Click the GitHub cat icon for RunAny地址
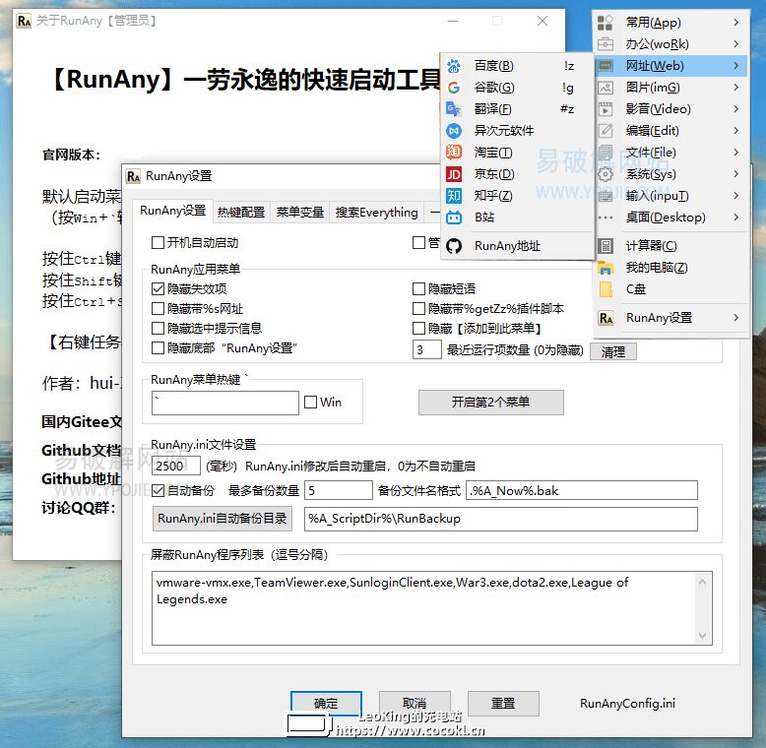 pyautogui.click(x=454, y=246)
